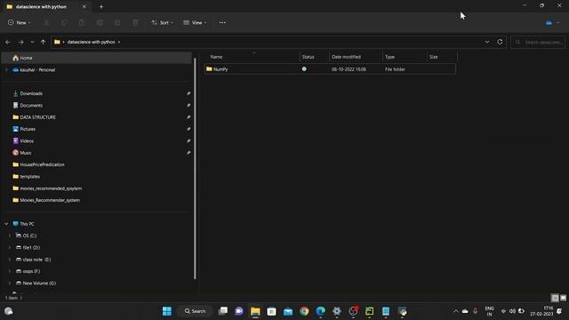Screen dimensions: 569x320
Task: Click the OneDrive cloud status icon
Action: click(549, 22)
